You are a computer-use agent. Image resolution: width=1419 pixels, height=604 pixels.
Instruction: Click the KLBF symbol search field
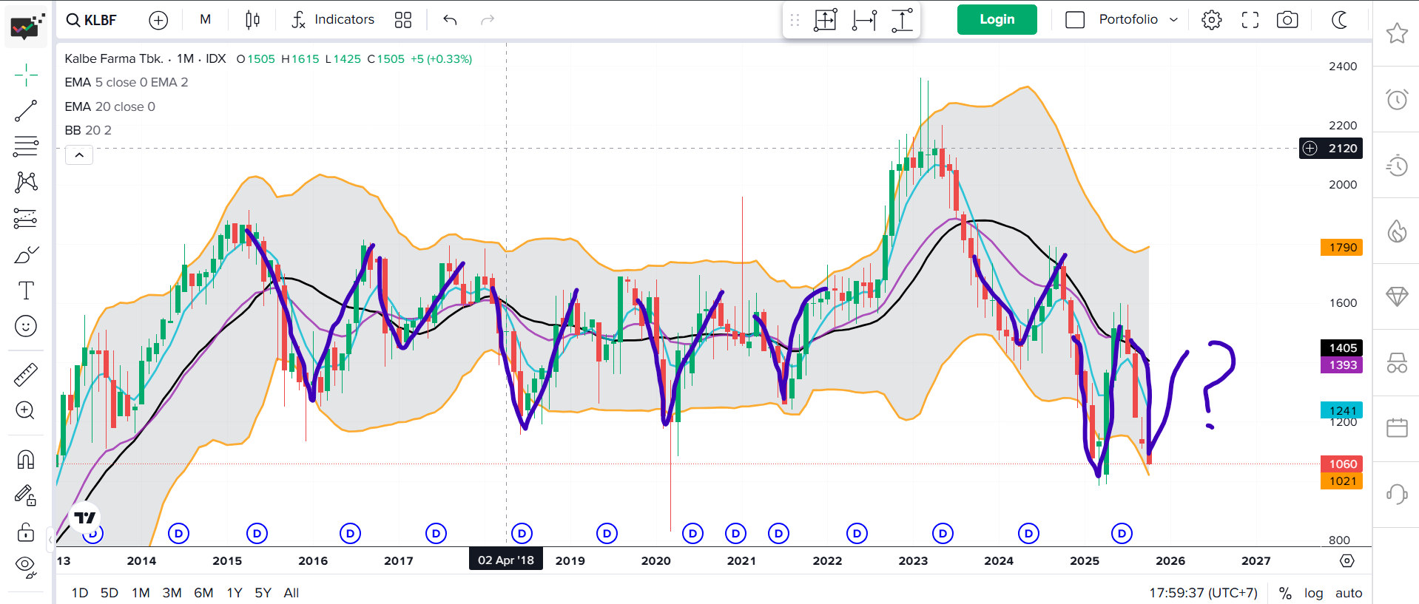[x=92, y=20]
